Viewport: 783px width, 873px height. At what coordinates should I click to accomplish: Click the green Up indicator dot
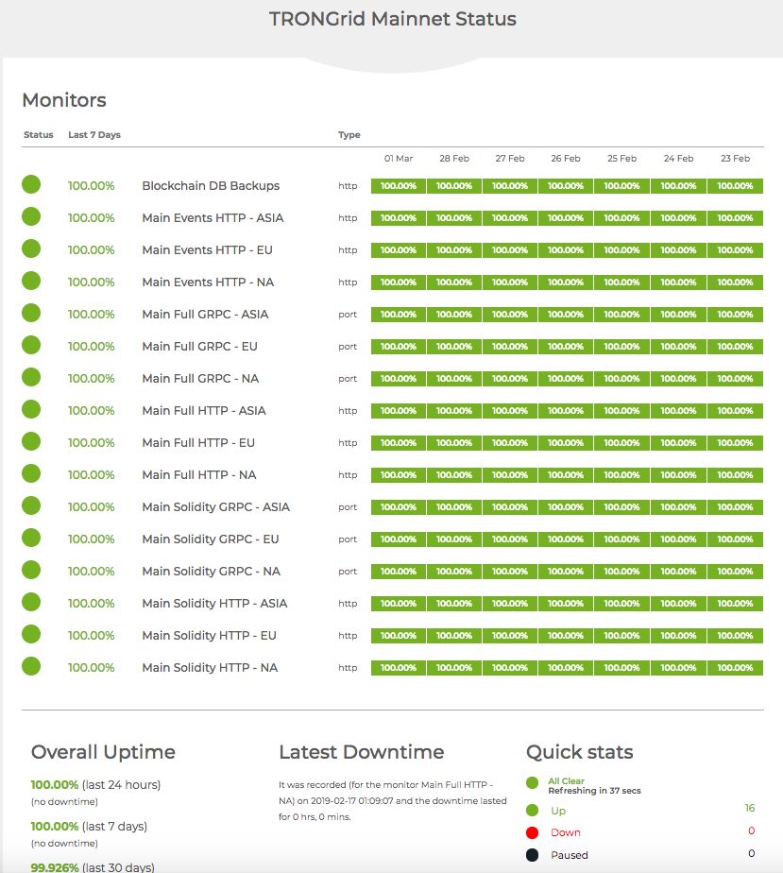(x=532, y=810)
